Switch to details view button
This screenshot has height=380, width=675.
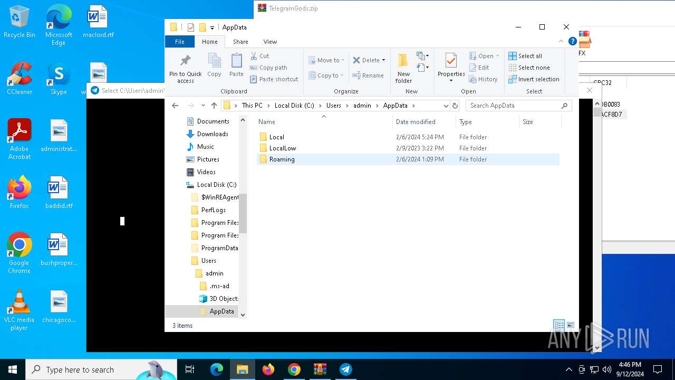pos(559,325)
